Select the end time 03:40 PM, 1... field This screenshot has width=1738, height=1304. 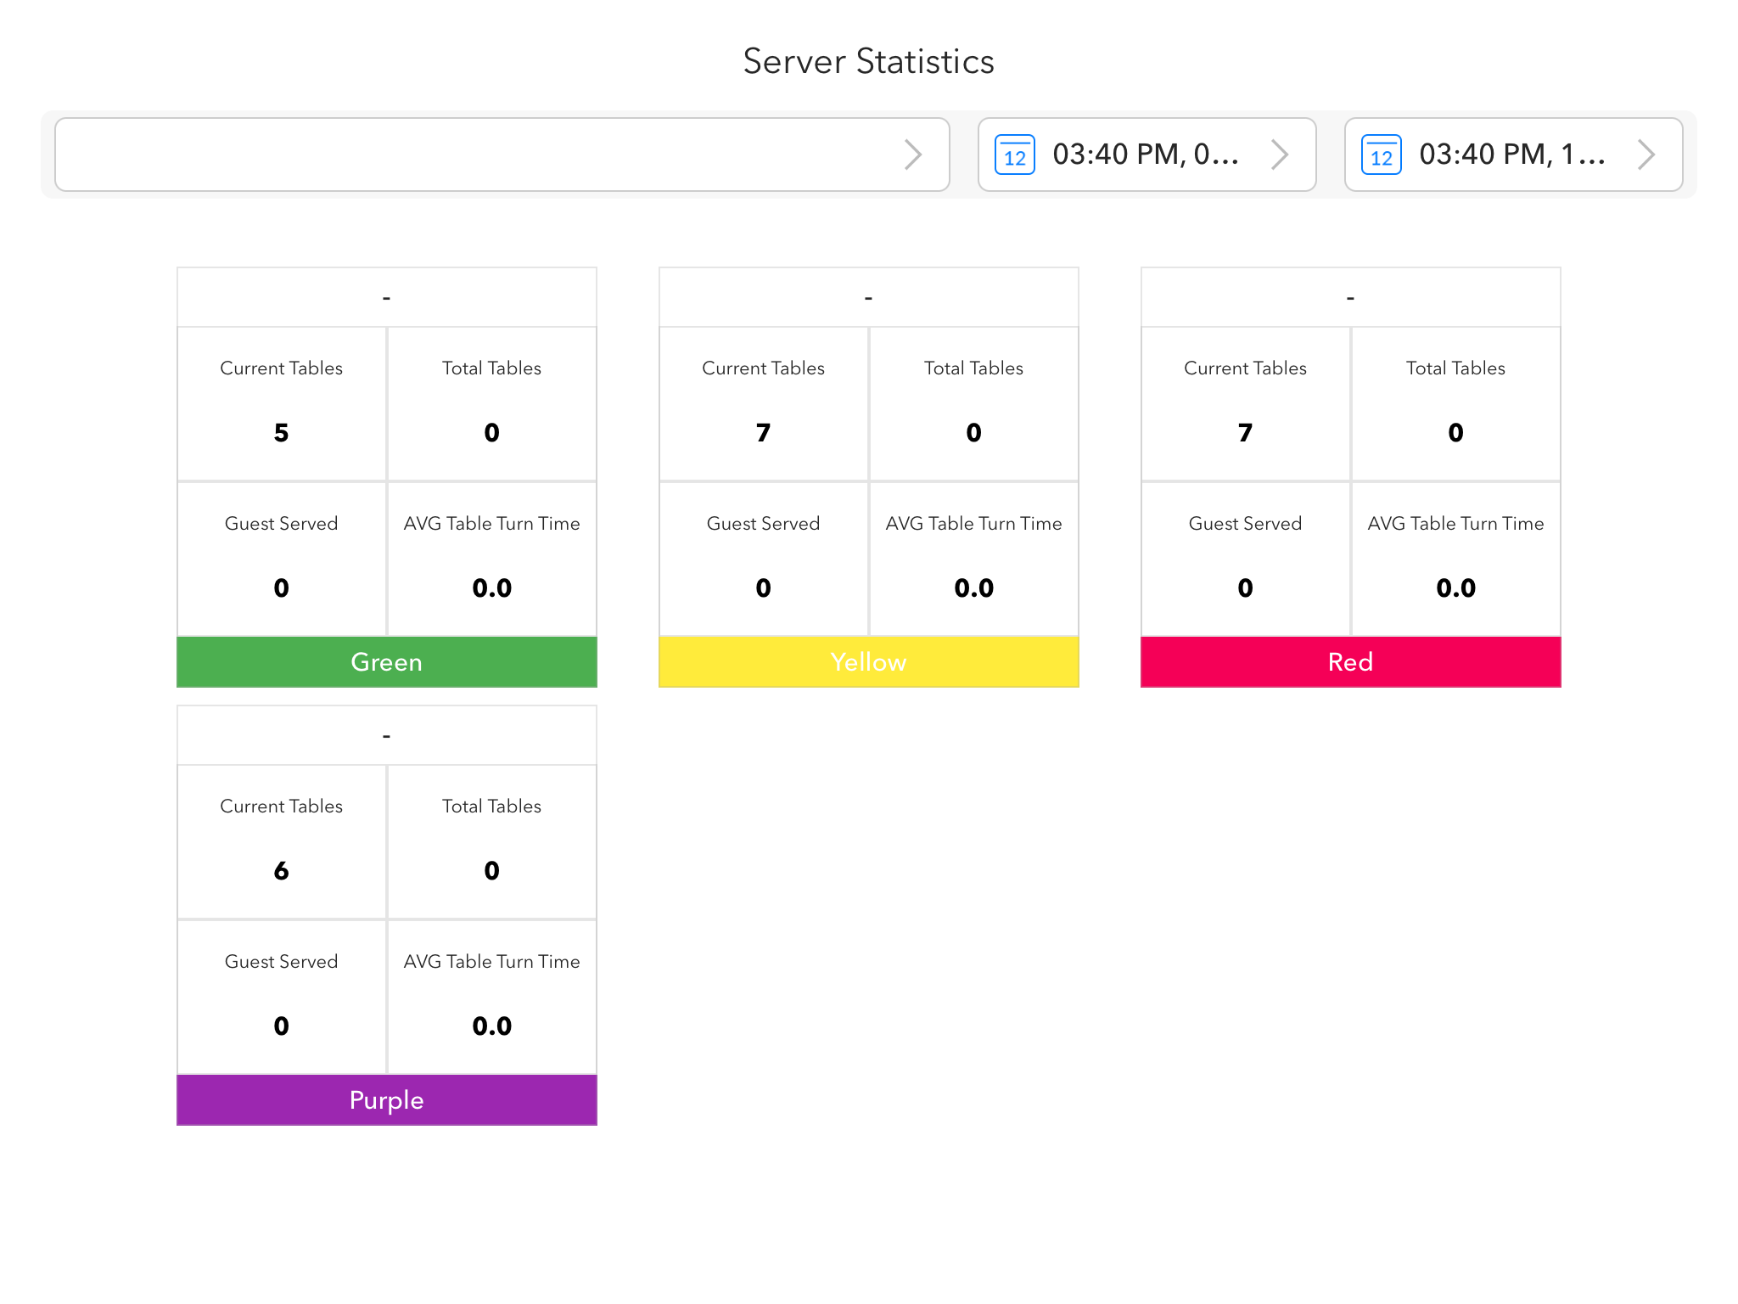(1511, 155)
